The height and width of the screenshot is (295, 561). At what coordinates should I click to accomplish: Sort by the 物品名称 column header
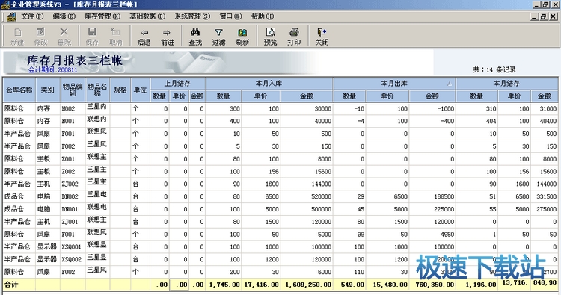point(97,90)
